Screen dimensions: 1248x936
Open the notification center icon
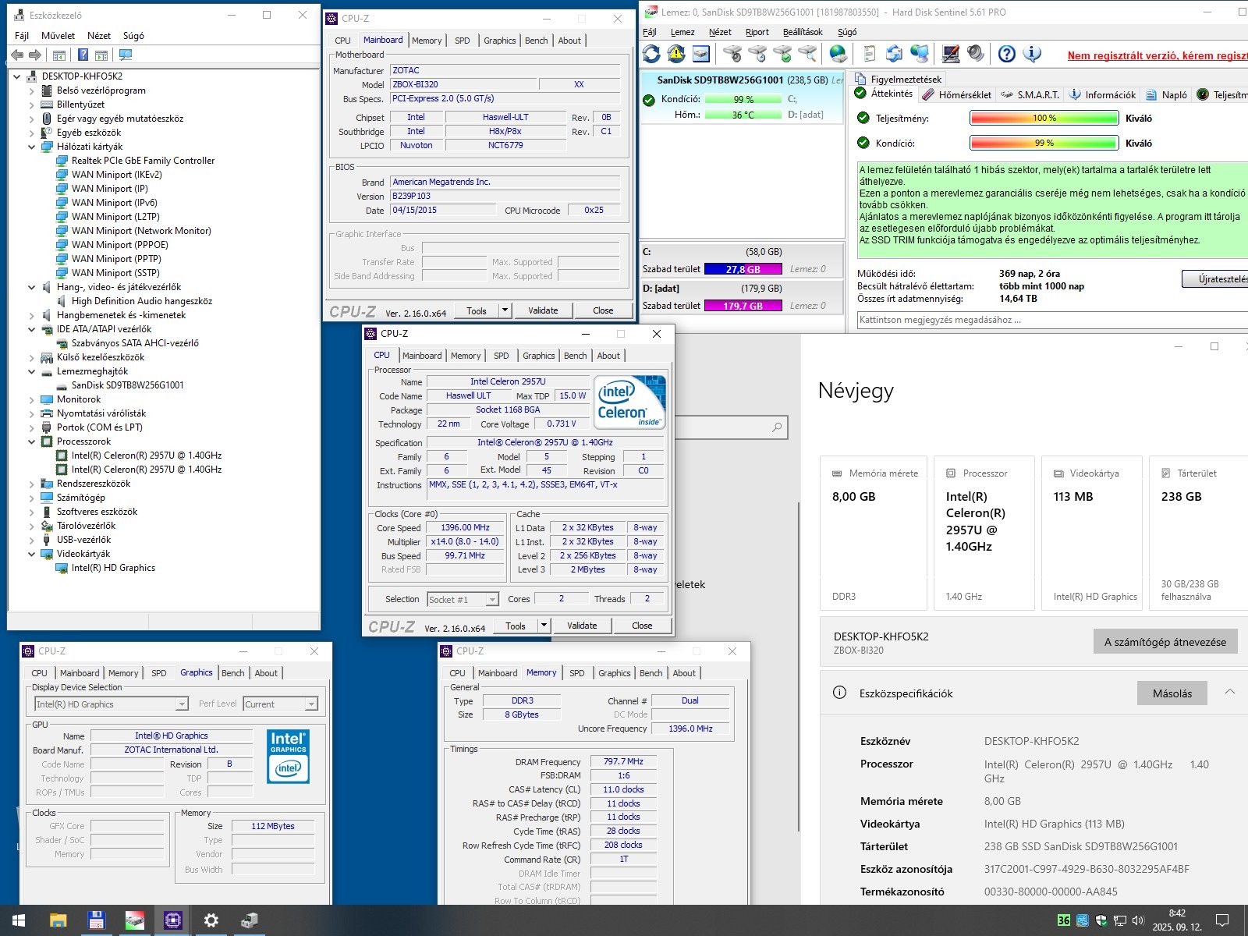coord(1222,920)
